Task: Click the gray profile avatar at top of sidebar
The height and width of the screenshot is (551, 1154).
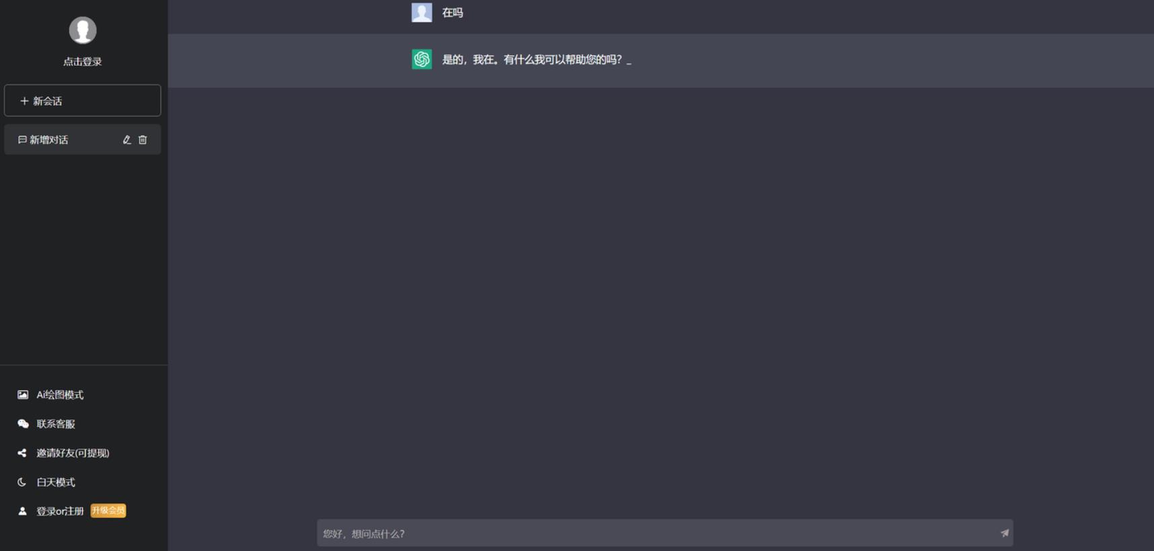Action: click(x=83, y=30)
